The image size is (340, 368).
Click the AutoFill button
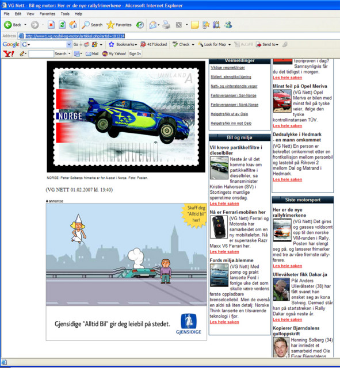click(x=244, y=44)
